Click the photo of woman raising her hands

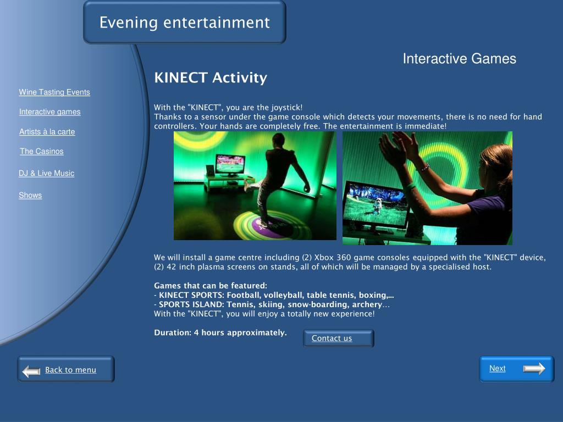(427, 188)
